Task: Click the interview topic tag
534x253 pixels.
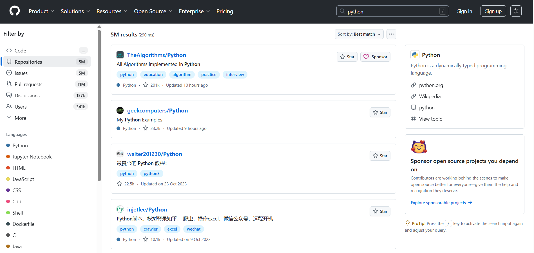Action: pos(235,74)
